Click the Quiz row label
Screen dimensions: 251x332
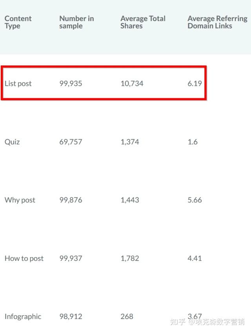coord(12,142)
